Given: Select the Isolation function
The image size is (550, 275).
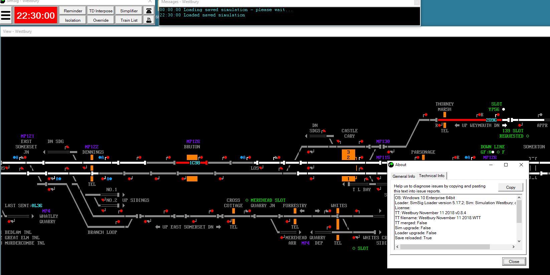Looking at the screenshot, I should coord(73,20).
